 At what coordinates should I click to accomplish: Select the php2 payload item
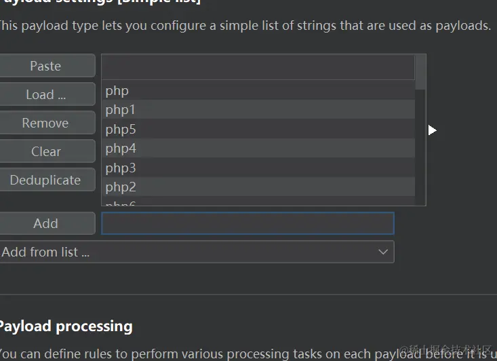(258, 187)
